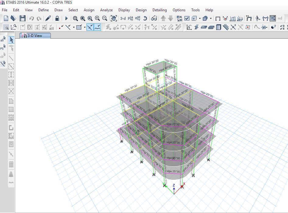
Task: Choose the pointer select tool in left sidebar
Action: point(11,40)
